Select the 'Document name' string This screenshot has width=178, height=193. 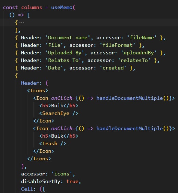68,37
